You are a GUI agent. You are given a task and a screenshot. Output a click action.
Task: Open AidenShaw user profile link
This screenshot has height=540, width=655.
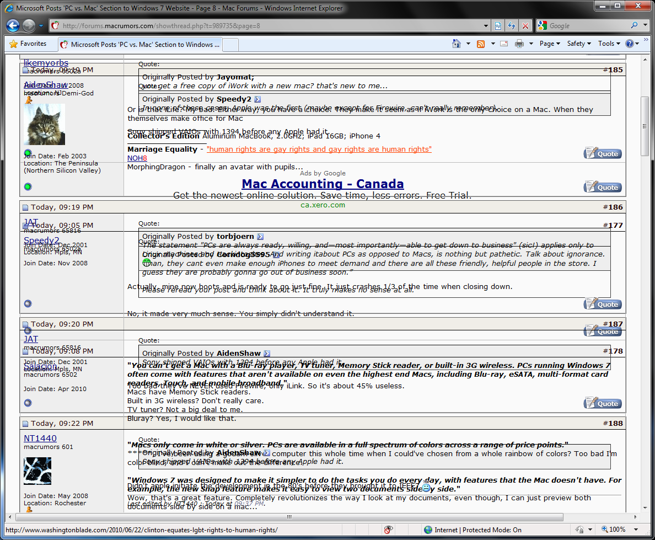[x=46, y=85]
